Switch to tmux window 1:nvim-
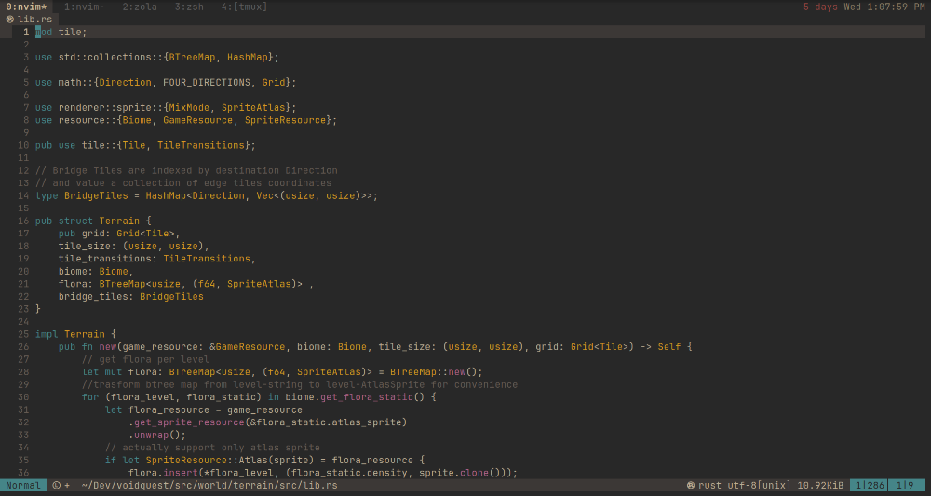 pos(85,7)
